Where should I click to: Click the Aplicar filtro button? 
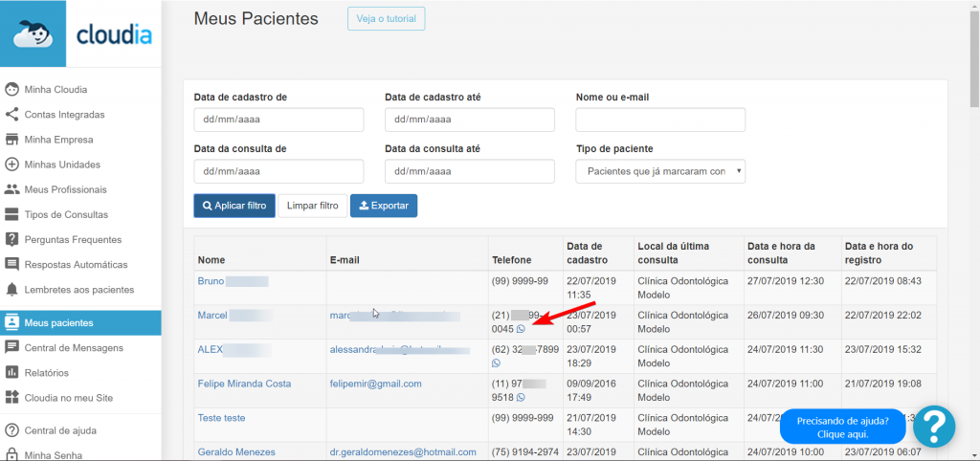[234, 206]
